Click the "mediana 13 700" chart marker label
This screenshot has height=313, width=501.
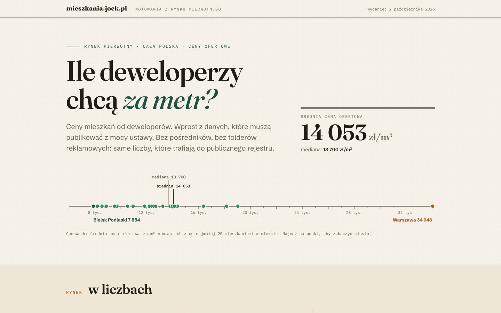(169, 177)
